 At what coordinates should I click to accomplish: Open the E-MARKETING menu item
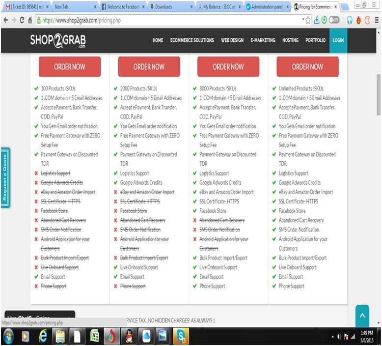click(263, 40)
